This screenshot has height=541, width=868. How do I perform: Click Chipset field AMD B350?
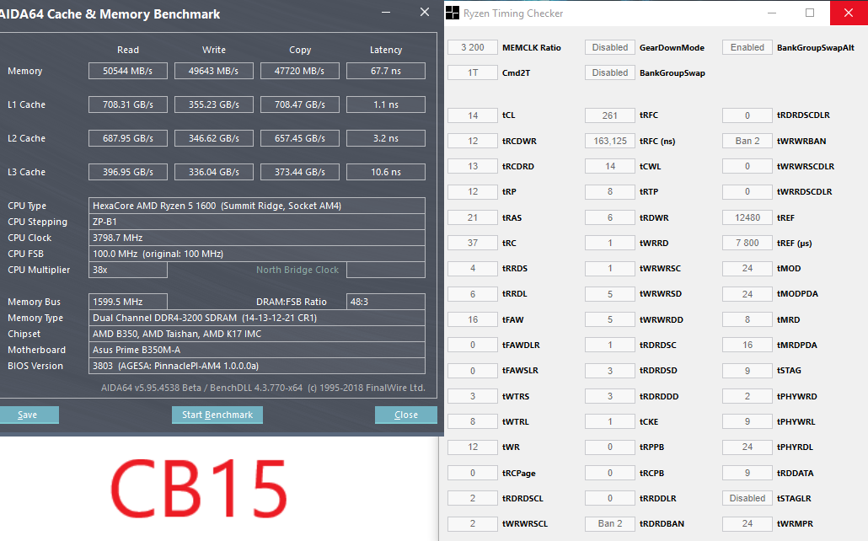tap(257, 334)
